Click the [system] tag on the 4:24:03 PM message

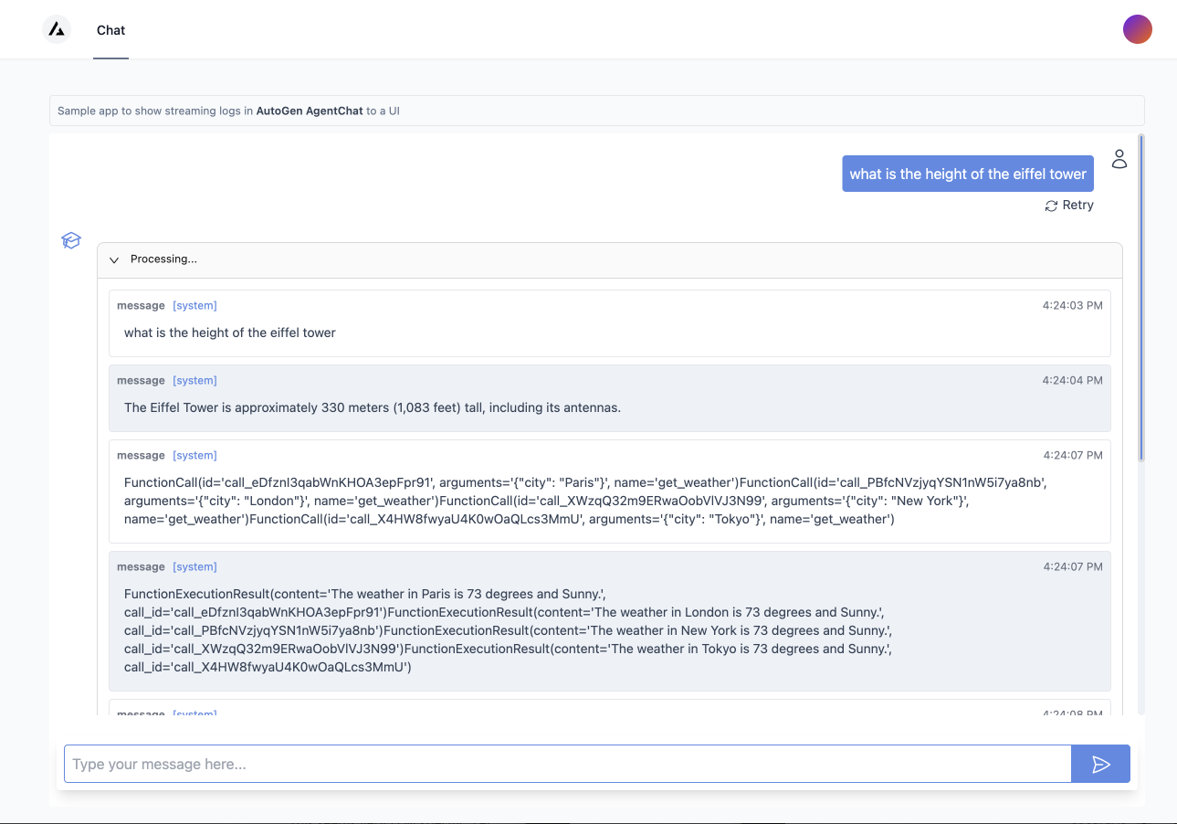[194, 305]
